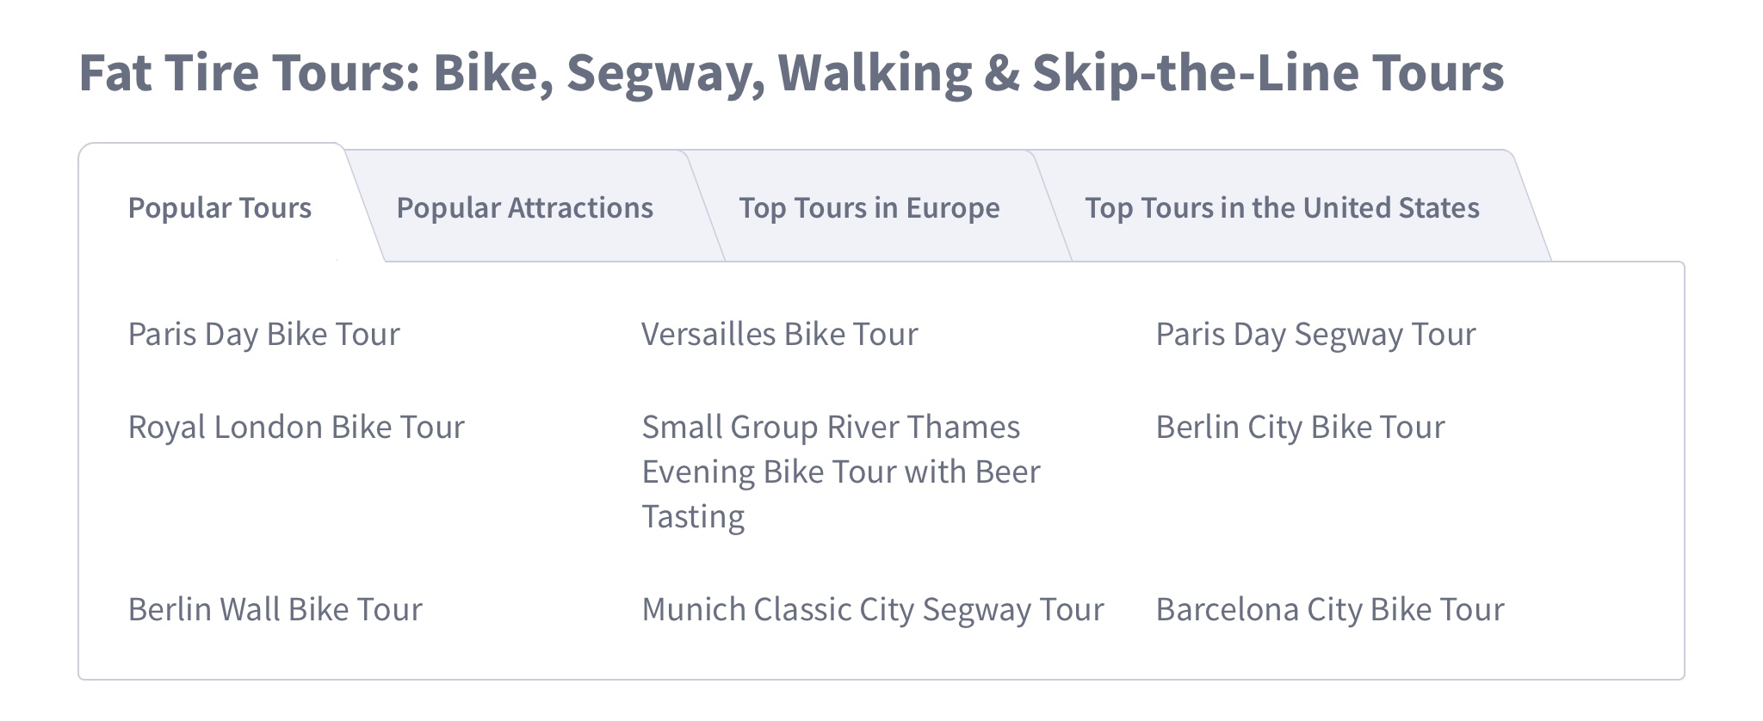Go to the Berlin City Bike Tour
This screenshot has width=1763, height=721.
tap(1299, 428)
